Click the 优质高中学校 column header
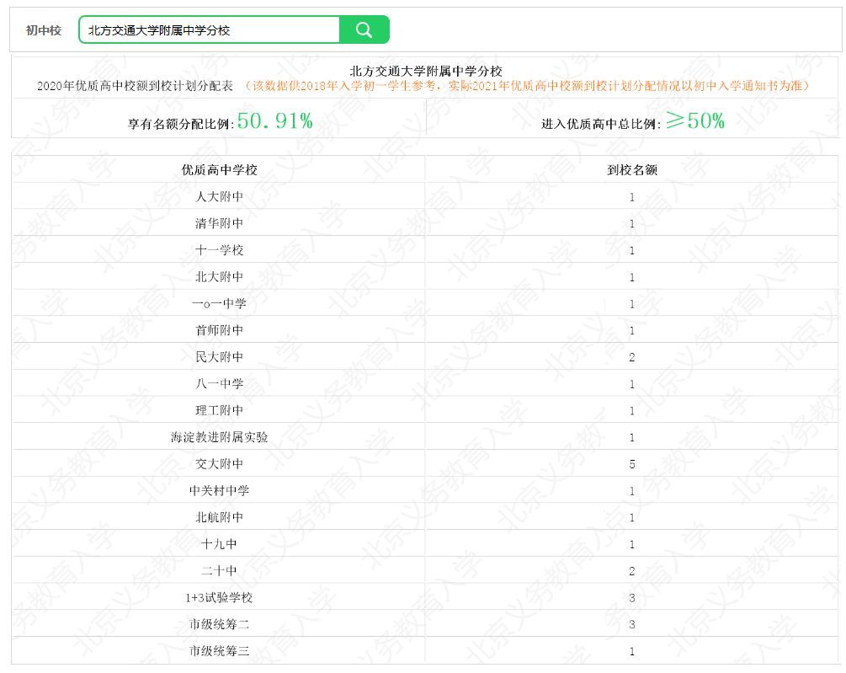 [219, 169]
